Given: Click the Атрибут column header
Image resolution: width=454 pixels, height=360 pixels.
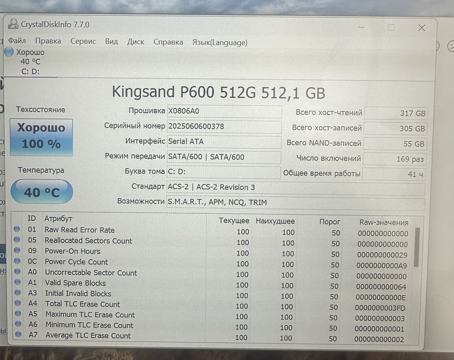Looking at the screenshot, I should 58,219.
